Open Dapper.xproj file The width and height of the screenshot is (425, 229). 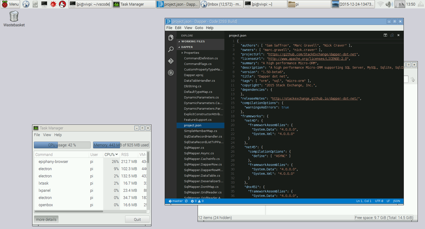coord(200,75)
